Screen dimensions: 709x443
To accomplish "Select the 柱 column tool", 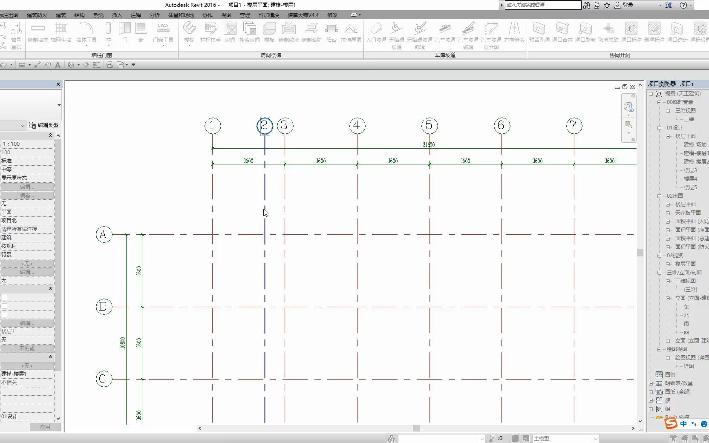I will (x=108, y=32).
